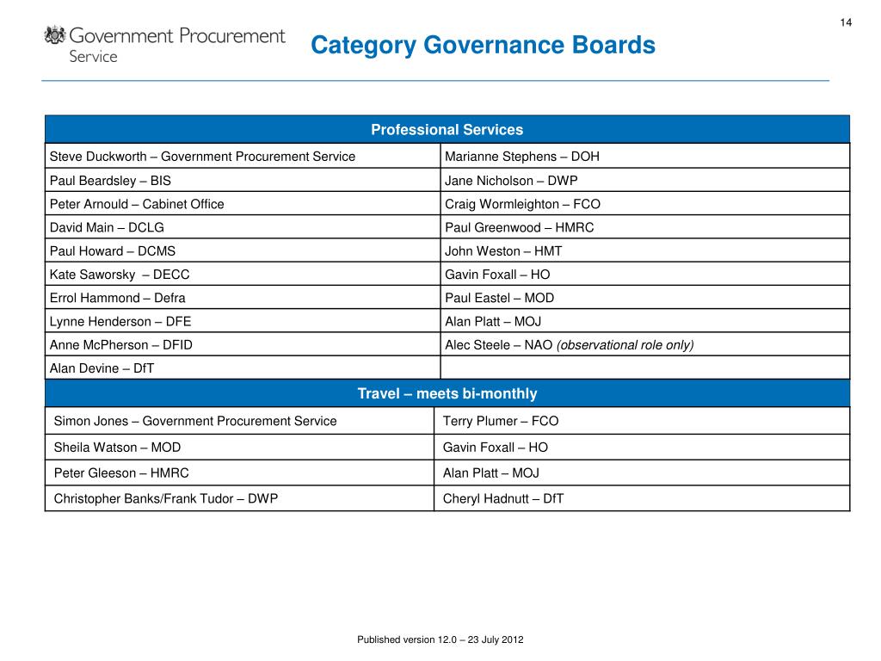Select Steve Duckworth – Government Procurement Service cell
881x661 pixels.
point(243,156)
